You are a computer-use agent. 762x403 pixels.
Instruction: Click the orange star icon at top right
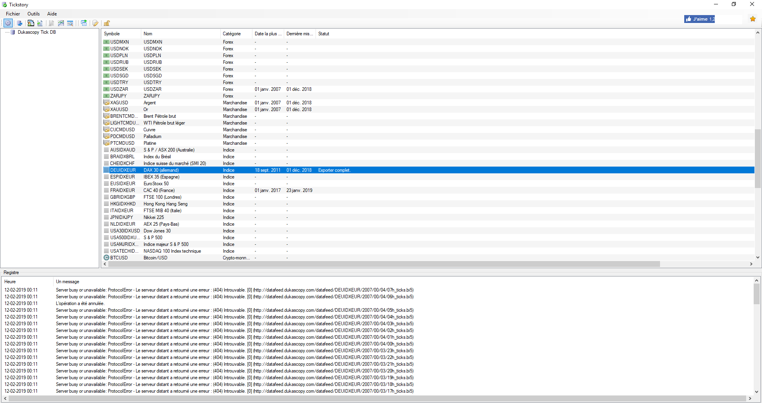(753, 19)
